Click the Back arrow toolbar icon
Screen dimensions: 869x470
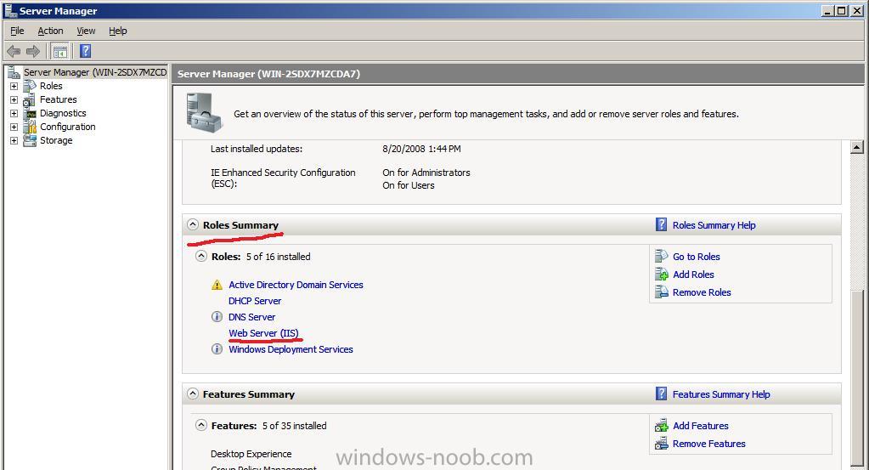click(14, 52)
